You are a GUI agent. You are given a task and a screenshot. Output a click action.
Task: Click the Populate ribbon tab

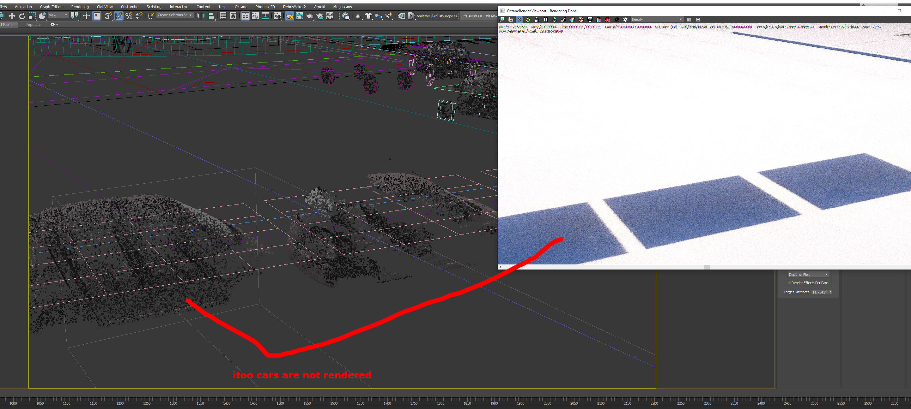pyautogui.click(x=33, y=25)
